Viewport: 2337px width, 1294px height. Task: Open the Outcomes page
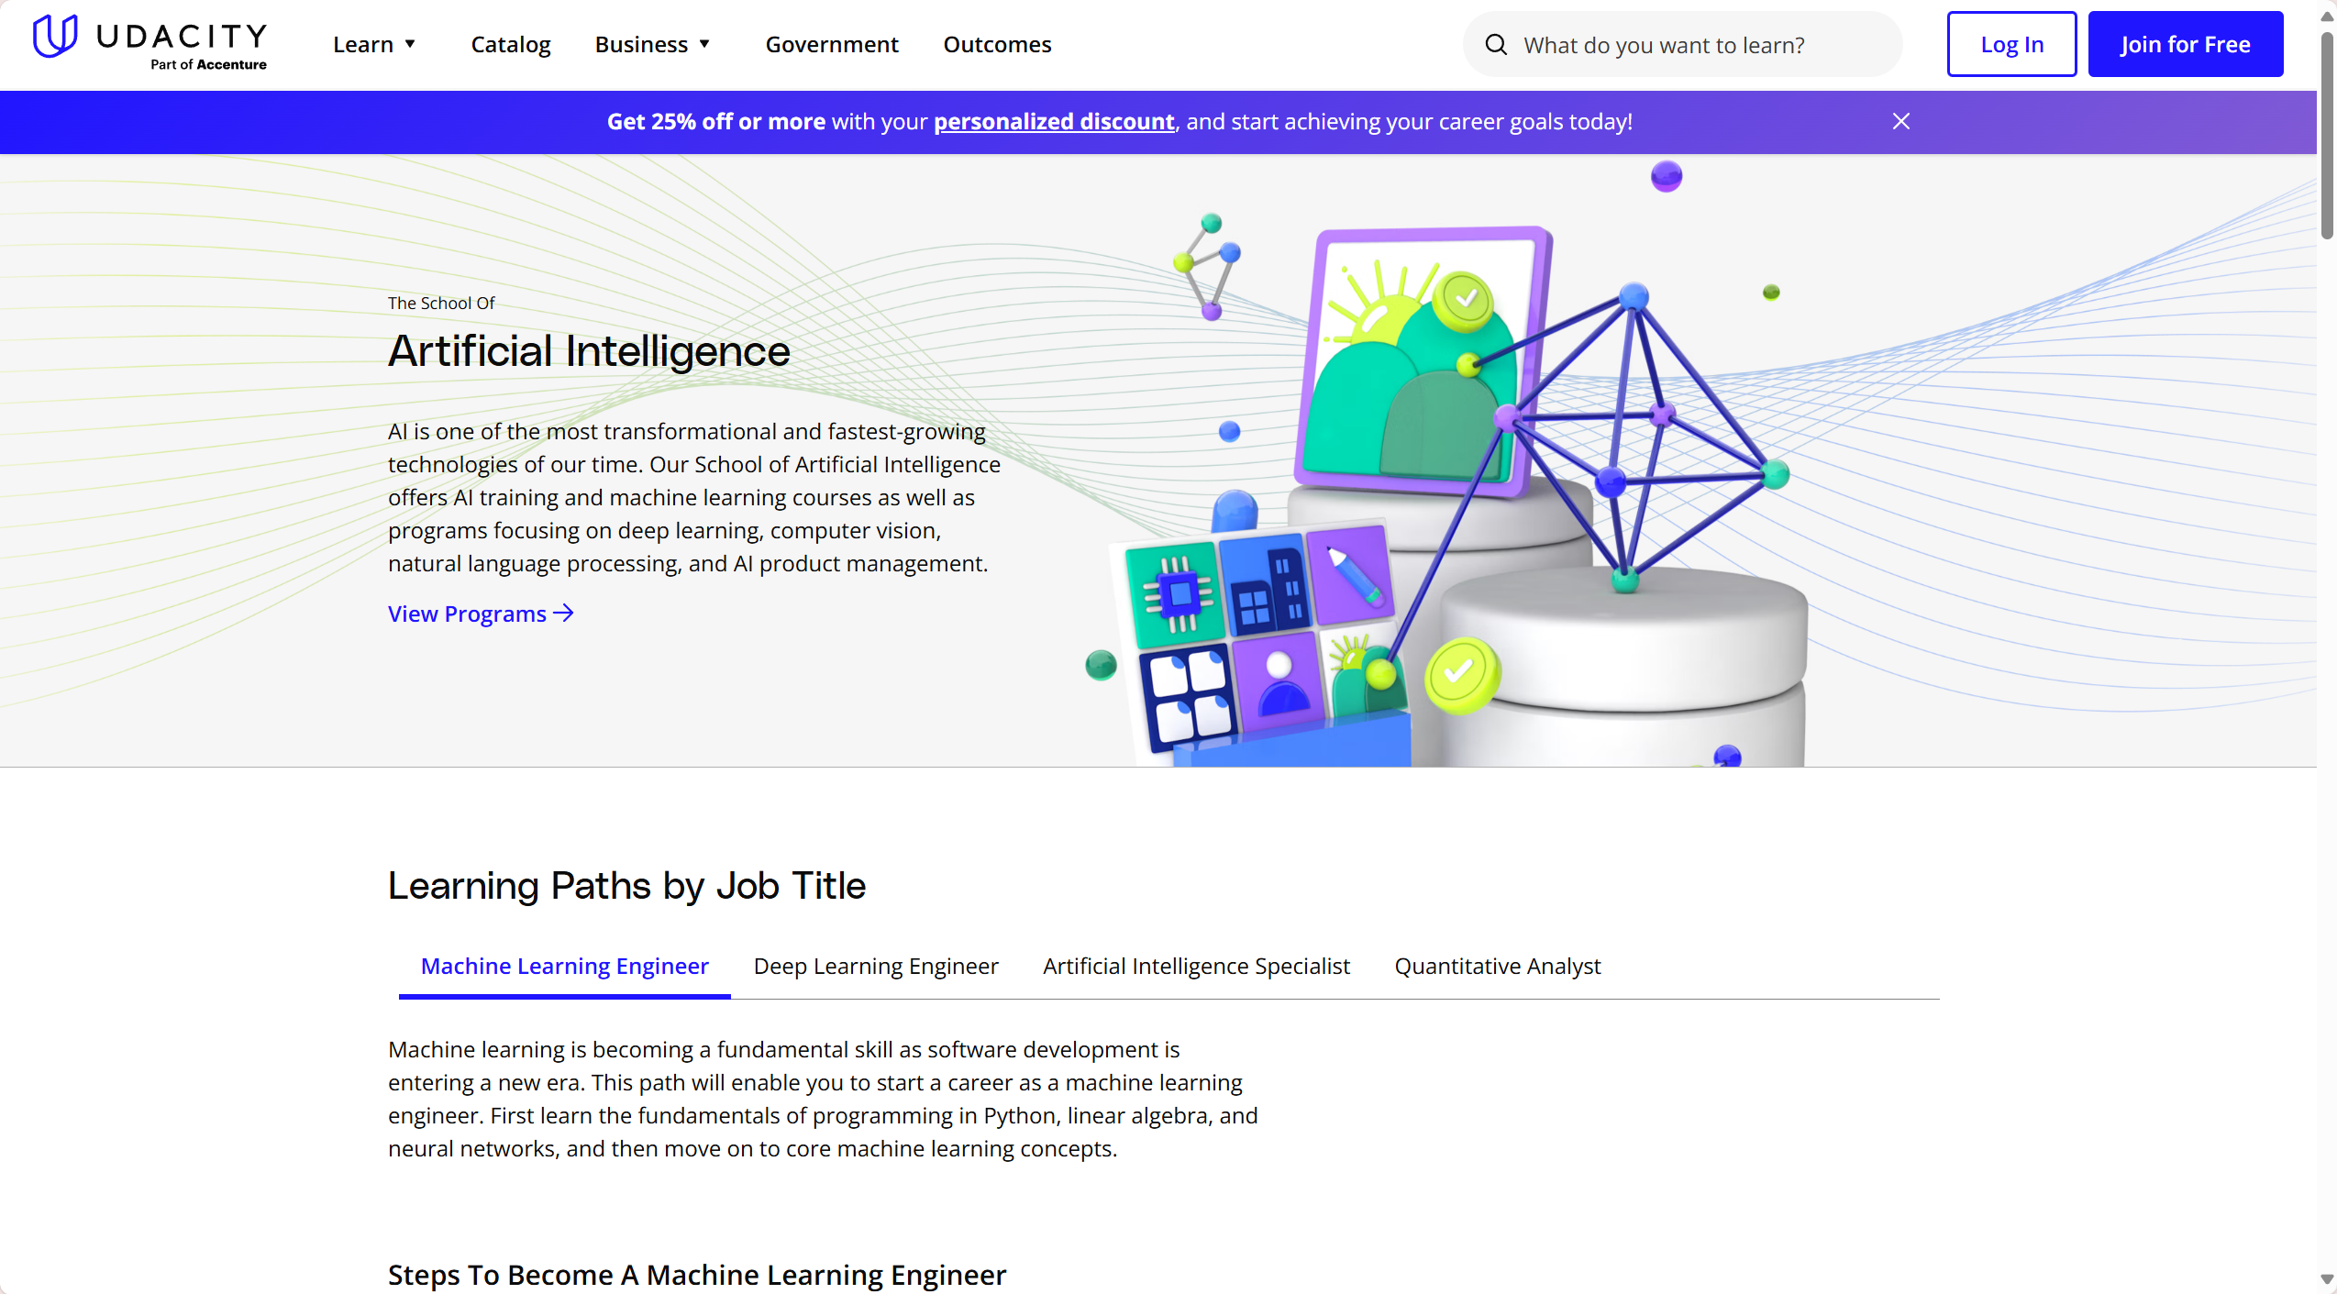point(997,43)
